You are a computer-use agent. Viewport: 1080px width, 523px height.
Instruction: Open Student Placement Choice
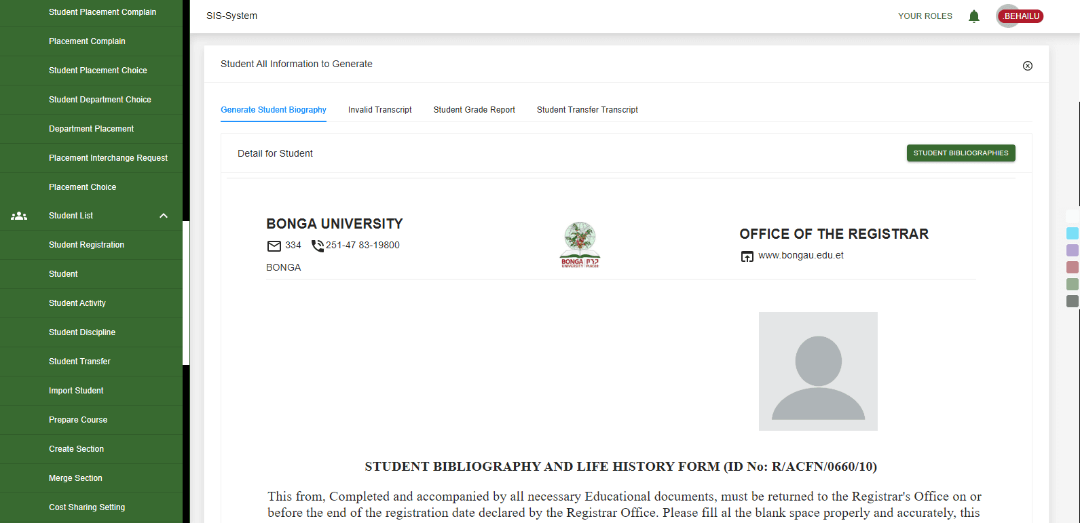91,71
